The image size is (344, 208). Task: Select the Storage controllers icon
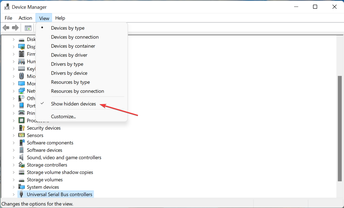click(x=21, y=165)
